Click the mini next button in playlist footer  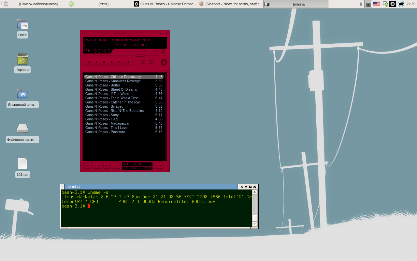tap(136, 168)
